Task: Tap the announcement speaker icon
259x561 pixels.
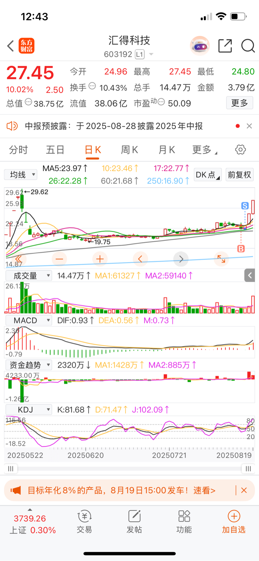Action: point(12,126)
